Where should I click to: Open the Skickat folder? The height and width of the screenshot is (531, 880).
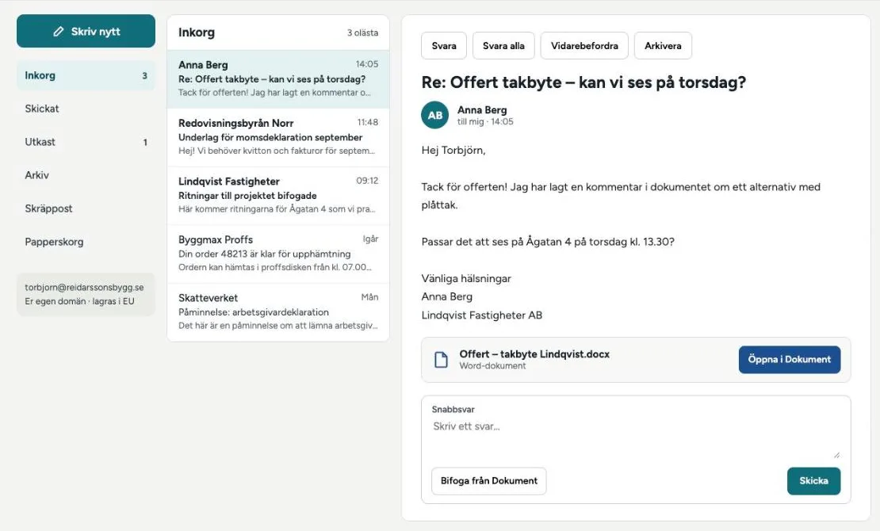(86, 109)
